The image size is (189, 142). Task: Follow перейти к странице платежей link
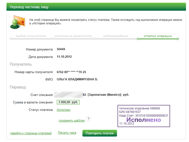coord(31,133)
